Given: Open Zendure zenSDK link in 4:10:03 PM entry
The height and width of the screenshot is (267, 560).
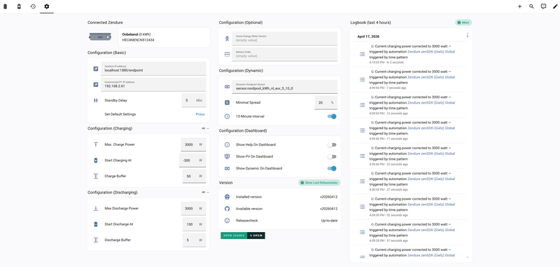Looking at the screenshot, I should coord(431,52).
